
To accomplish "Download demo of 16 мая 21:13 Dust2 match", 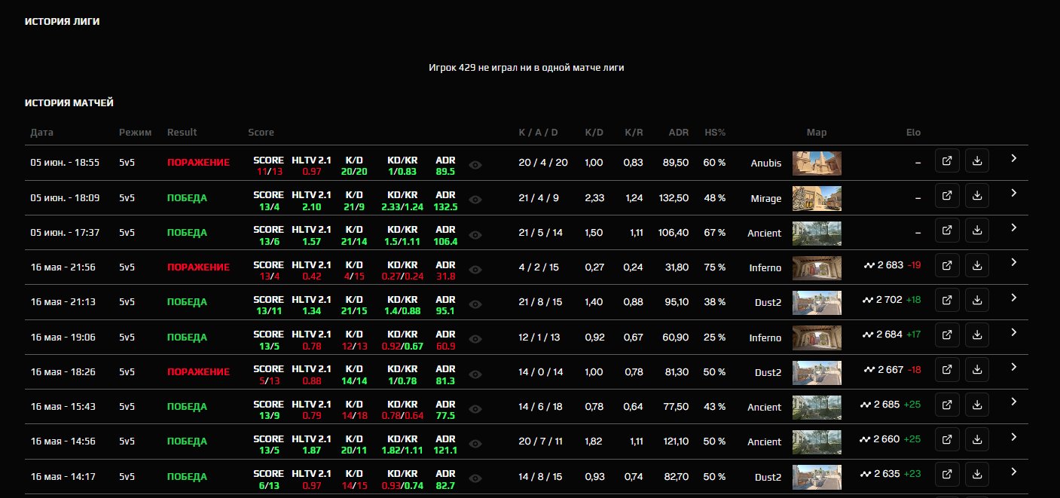I will point(977,300).
